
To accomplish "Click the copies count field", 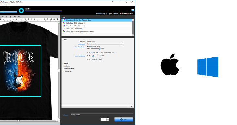I will [x=103, y=120].
